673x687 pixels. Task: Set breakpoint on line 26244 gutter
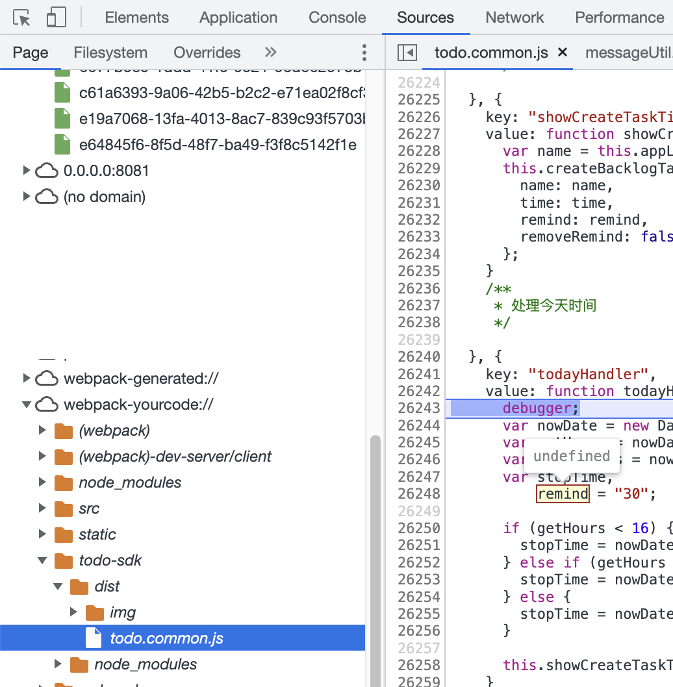coord(419,425)
